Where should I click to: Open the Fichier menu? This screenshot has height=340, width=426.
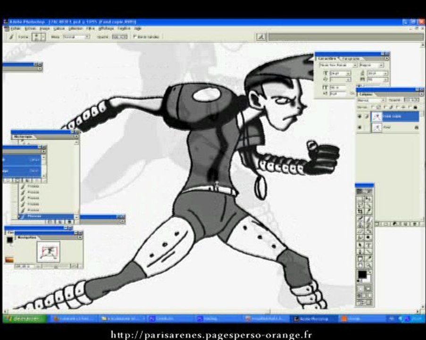tap(15, 28)
